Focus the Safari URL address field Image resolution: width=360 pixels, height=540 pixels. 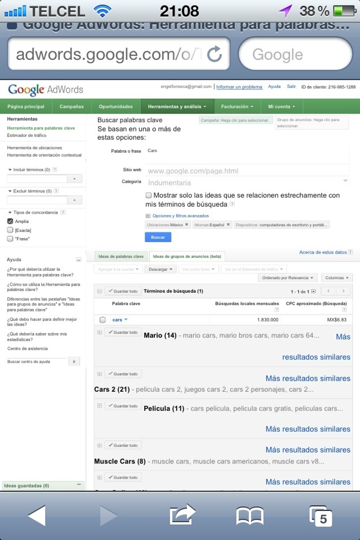[x=109, y=54]
